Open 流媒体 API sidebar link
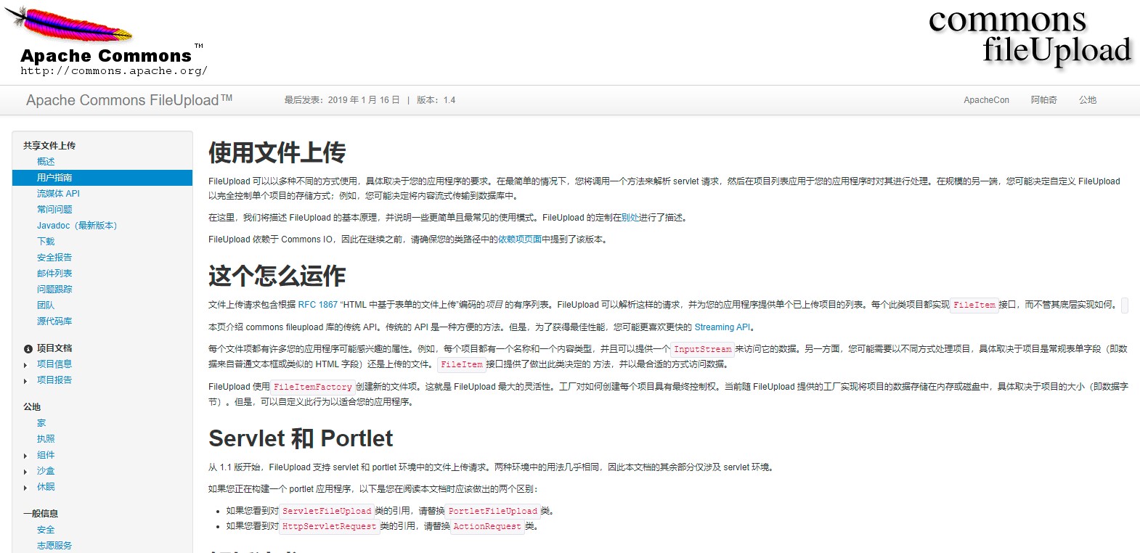Viewport: 1140px width, 553px height. (x=58, y=194)
